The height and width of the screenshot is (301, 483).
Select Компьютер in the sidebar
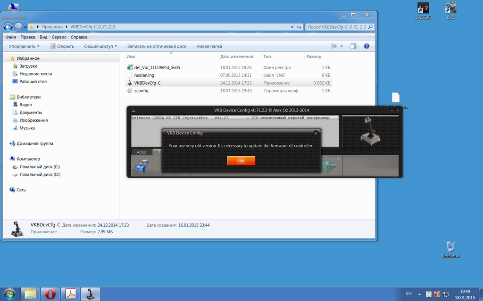28,159
